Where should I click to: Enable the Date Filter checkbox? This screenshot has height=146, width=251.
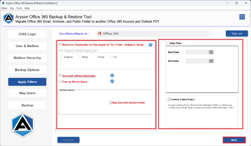[x=167, y=43]
